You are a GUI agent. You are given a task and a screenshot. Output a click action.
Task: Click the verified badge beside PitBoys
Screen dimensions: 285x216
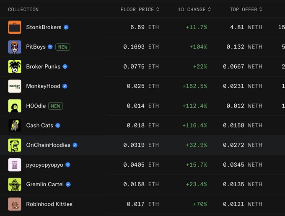pyautogui.click(x=50, y=47)
